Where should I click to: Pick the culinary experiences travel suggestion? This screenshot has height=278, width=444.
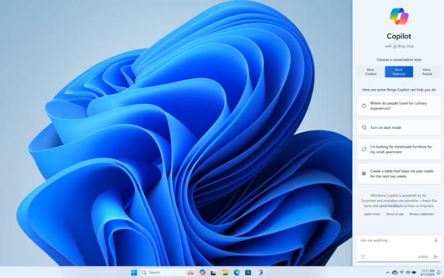coord(399,106)
